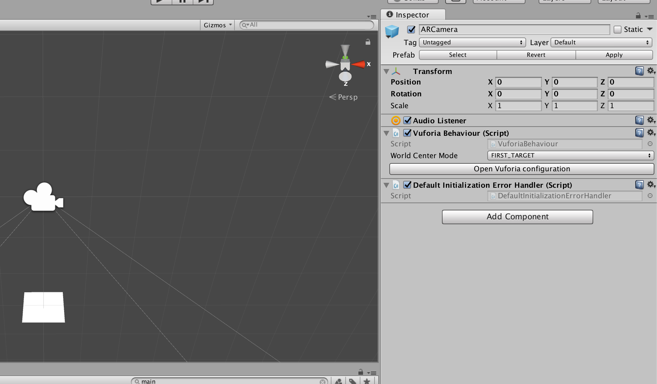Image resolution: width=657 pixels, height=384 pixels.
Task: Click Open Vuforia configuration button
Action: [x=522, y=169]
